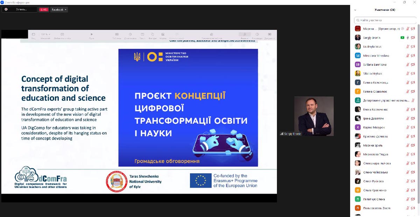Viewport: 420px width, 217px height.
Task: Click the purple SB avatar of Svitlana Bannikova
Action: (358, 64)
